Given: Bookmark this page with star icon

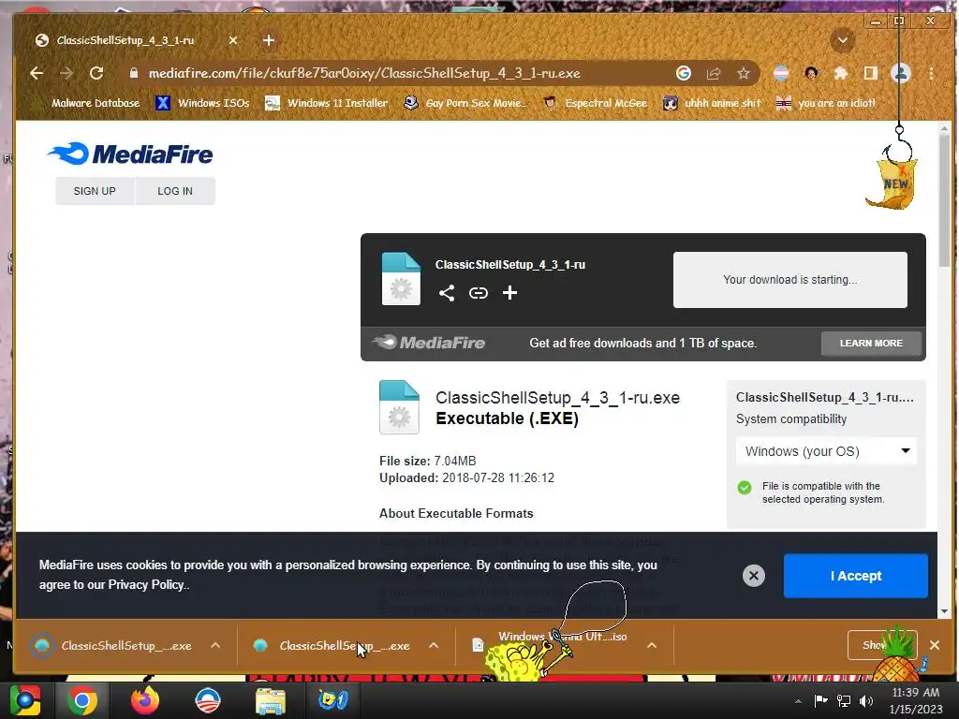Looking at the screenshot, I should tap(743, 73).
